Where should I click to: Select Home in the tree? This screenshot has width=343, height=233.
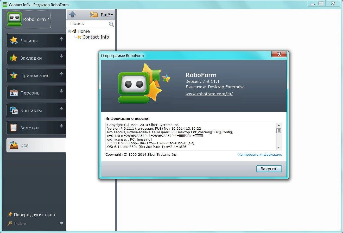point(84,31)
